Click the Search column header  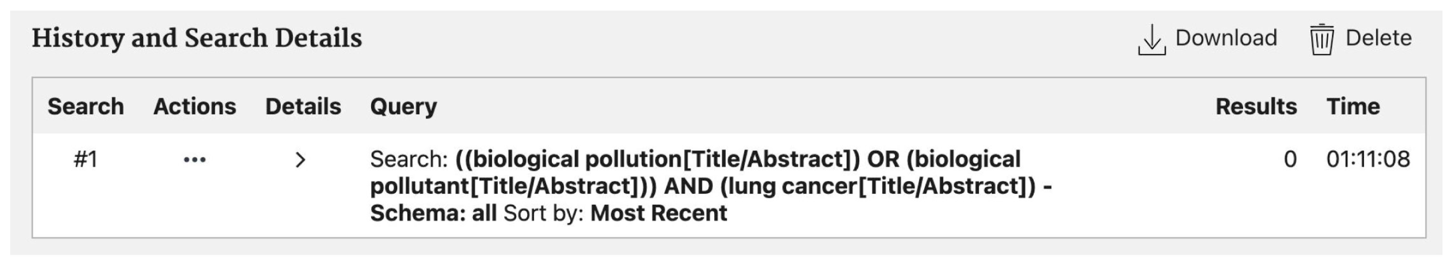[86, 106]
